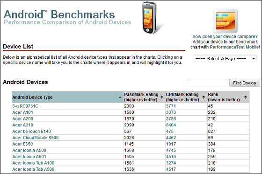Click CPUMark value 4745
Screen dimensions: 262x174
click(171, 150)
